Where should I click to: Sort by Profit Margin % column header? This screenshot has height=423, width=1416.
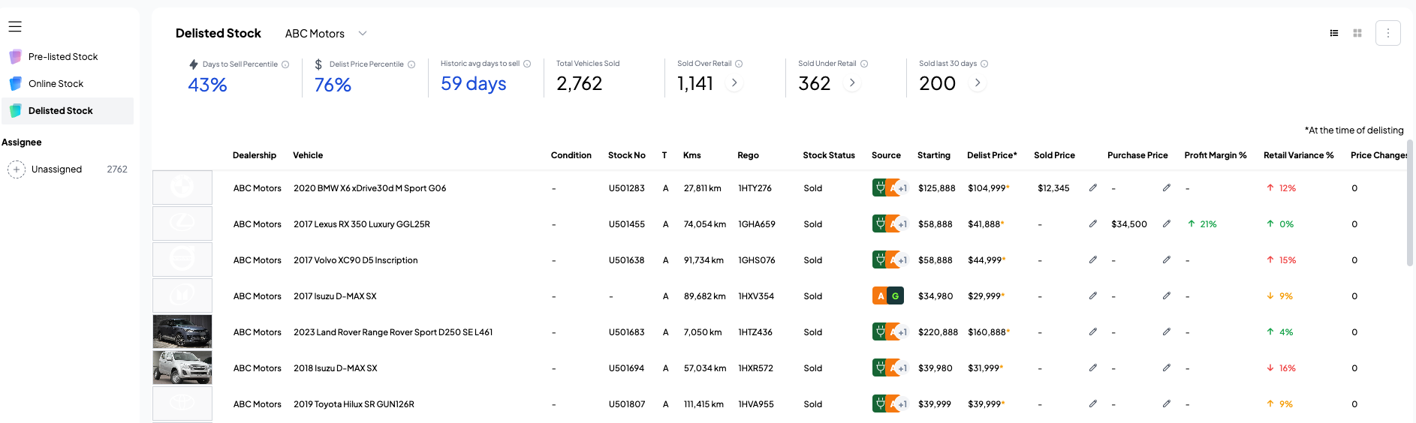pyautogui.click(x=1215, y=155)
